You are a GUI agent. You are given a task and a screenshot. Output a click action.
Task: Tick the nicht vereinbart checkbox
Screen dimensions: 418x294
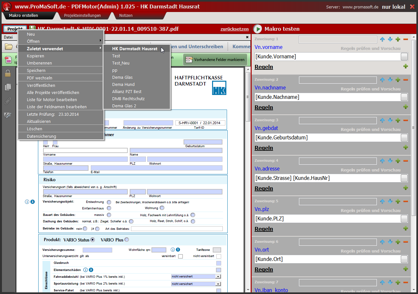[x=219, y=256]
